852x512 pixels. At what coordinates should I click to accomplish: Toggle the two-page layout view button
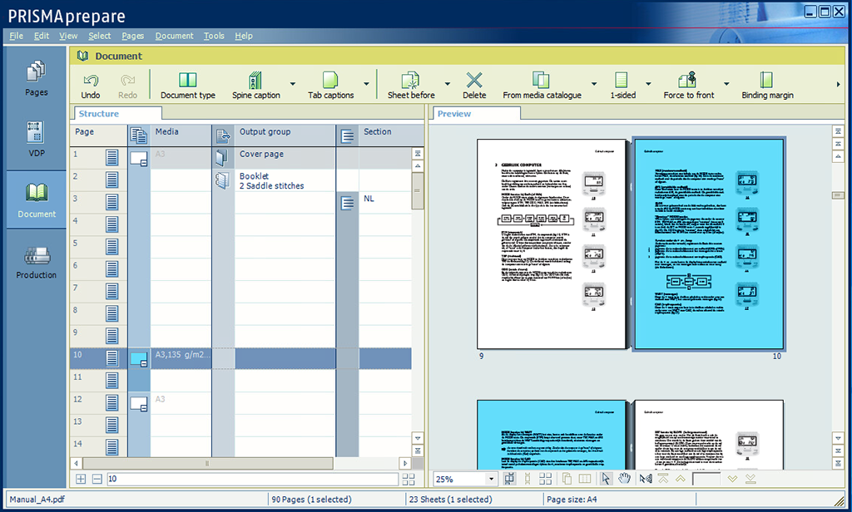coord(585,478)
